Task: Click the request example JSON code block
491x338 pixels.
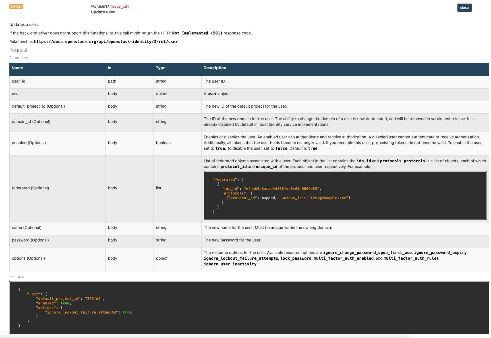Action: [249, 308]
